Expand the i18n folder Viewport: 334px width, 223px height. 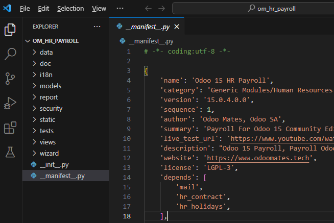(x=65, y=75)
